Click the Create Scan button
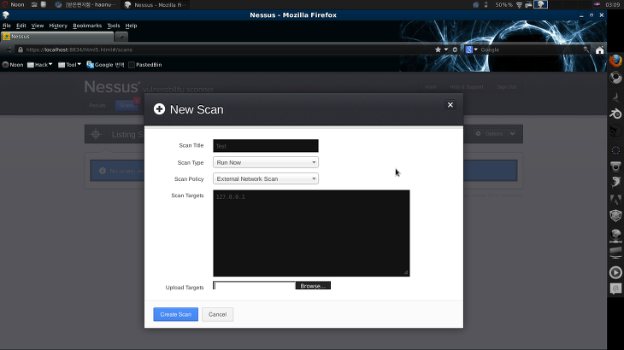Viewport: 624px width, 350px height. (175, 314)
